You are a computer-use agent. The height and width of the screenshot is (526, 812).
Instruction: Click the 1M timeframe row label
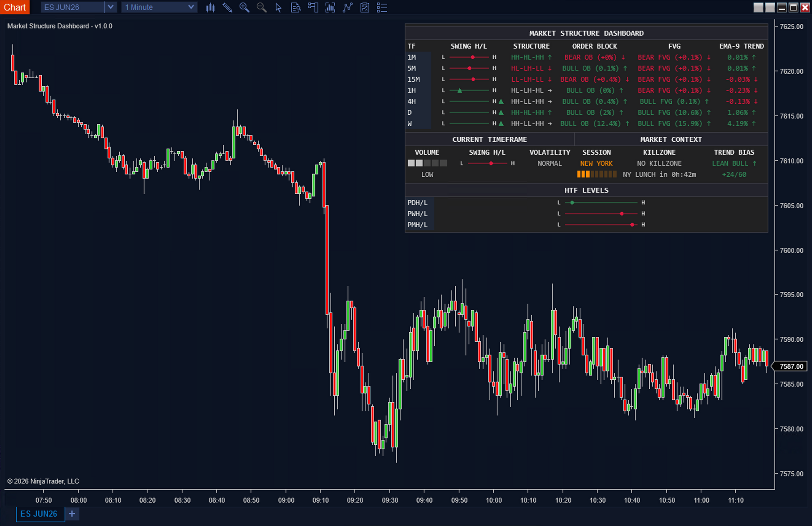[412, 57]
